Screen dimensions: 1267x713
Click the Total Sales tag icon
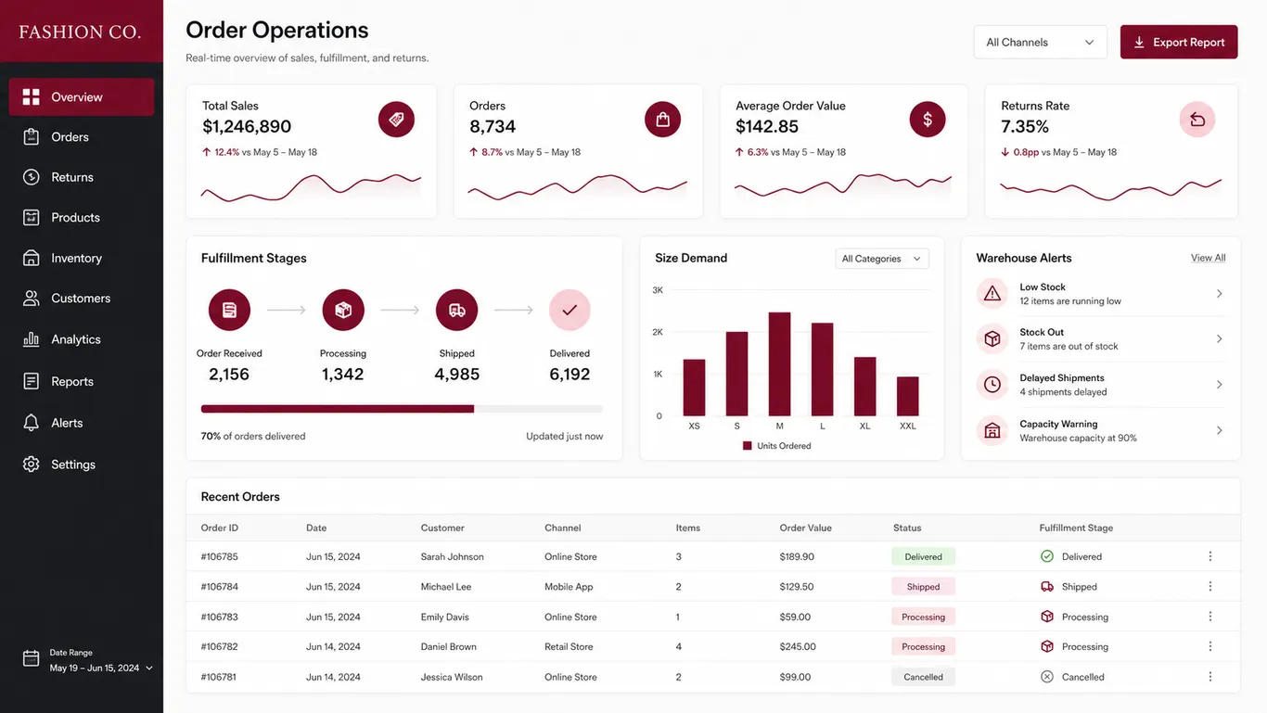(396, 120)
